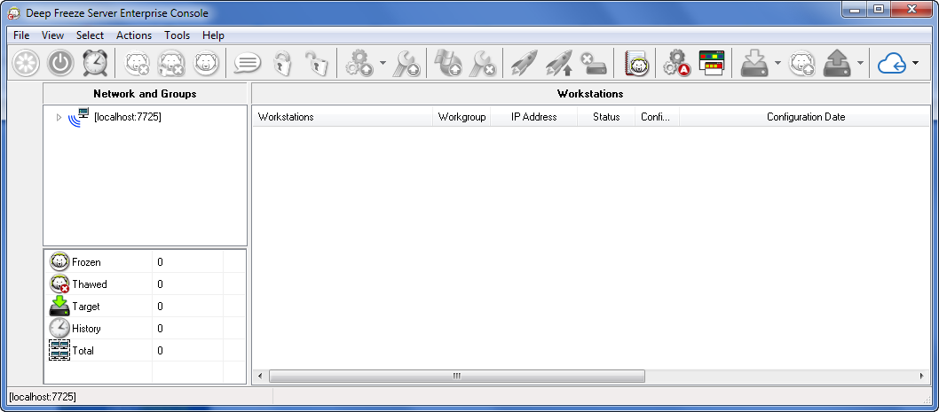Viewport: 939px width, 412px height.
Task: Click the Send Message speech bubble icon
Action: [x=248, y=62]
